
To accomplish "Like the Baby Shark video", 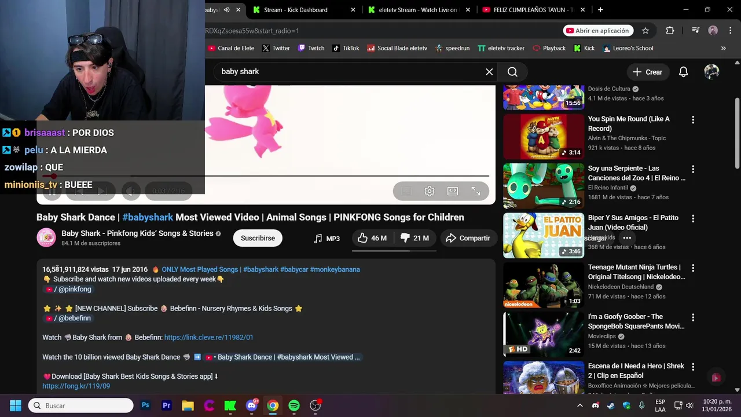I will (x=372, y=238).
